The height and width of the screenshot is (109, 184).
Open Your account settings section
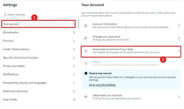tap(38, 24)
